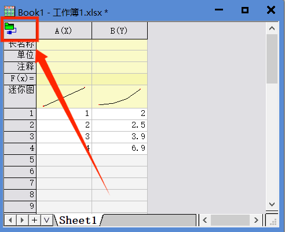Screen dimensions: 285x232
Task: Click the 注释 row label
Action: 20,68
